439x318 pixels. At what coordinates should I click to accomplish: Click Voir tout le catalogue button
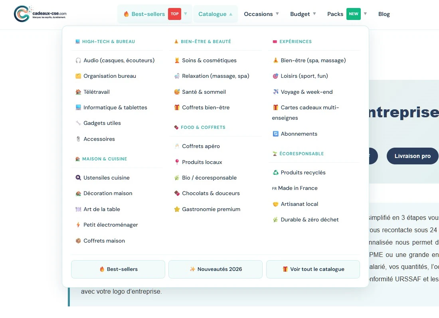point(313,269)
